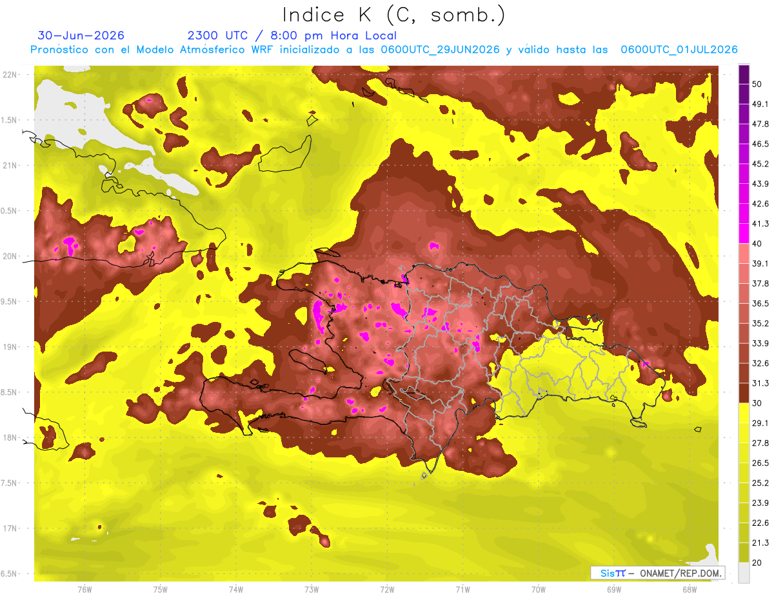774x598 pixels.
Task: Click the legend value 22.6
Action: 760,523
